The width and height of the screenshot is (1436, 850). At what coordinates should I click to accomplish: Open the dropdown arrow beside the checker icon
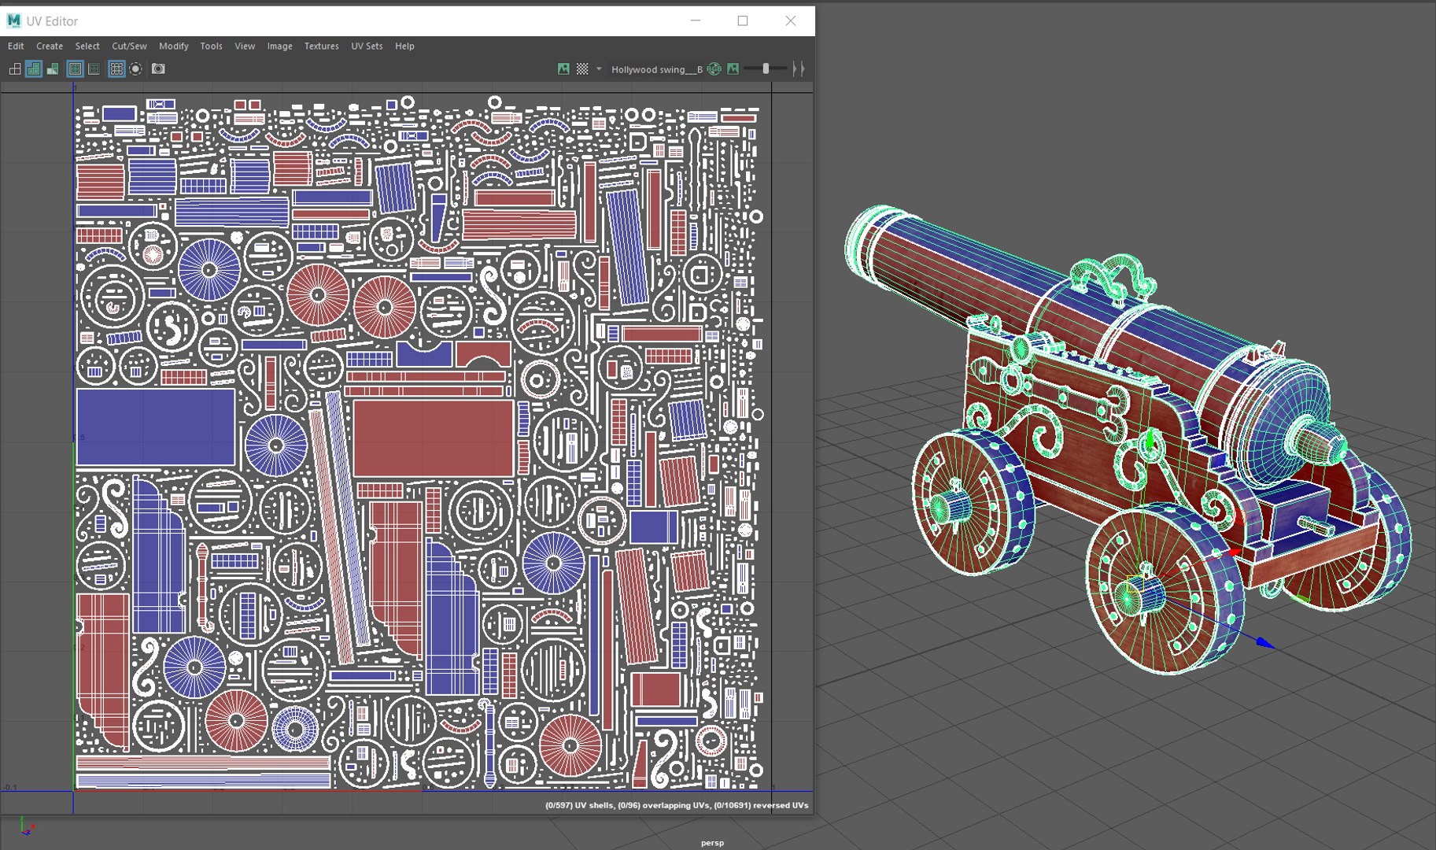click(599, 69)
